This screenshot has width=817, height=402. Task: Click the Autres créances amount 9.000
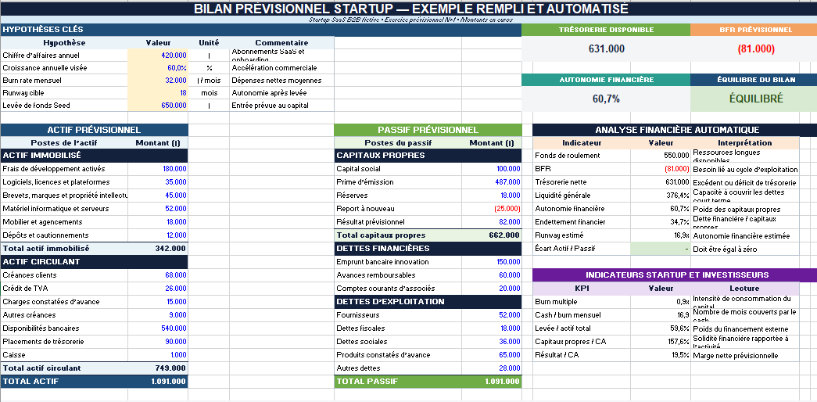[157, 315]
